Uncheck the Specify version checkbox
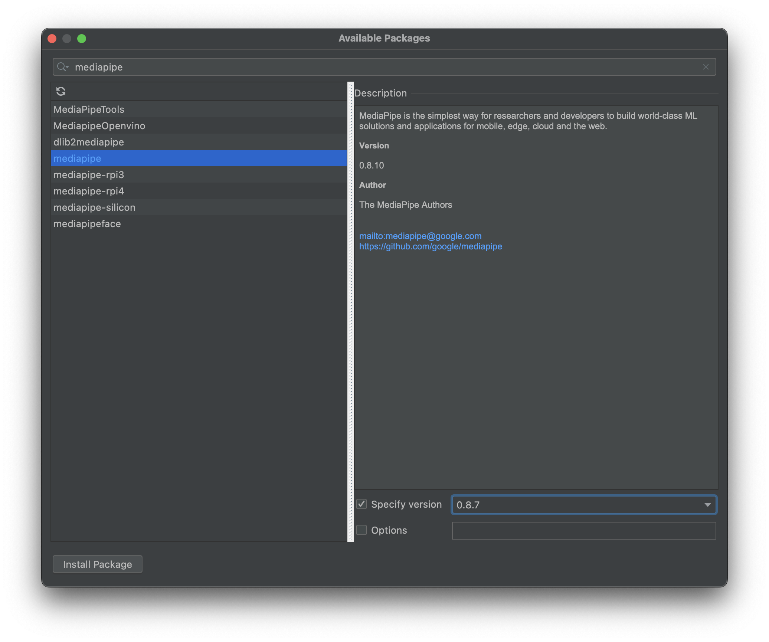Screen dimensions: 769x642 pos(361,504)
